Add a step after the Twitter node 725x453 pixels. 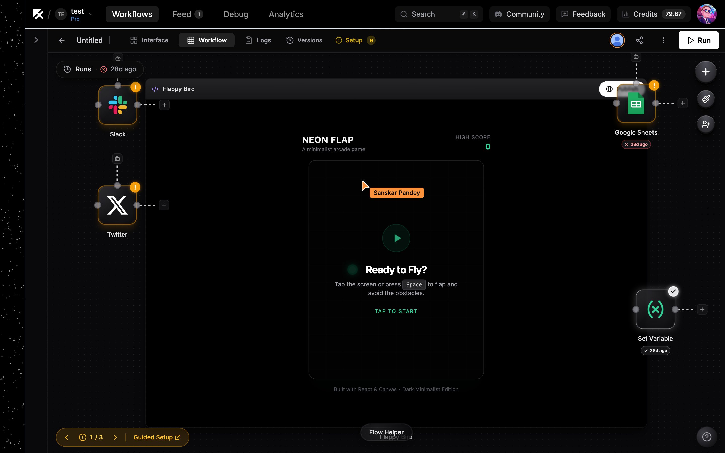pyautogui.click(x=164, y=205)
